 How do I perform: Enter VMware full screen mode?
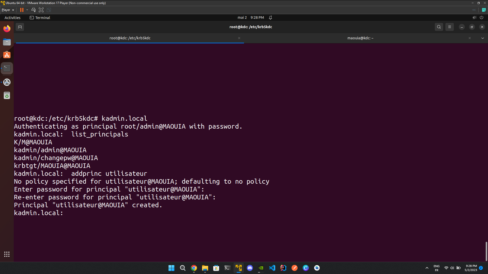(41, 10)
